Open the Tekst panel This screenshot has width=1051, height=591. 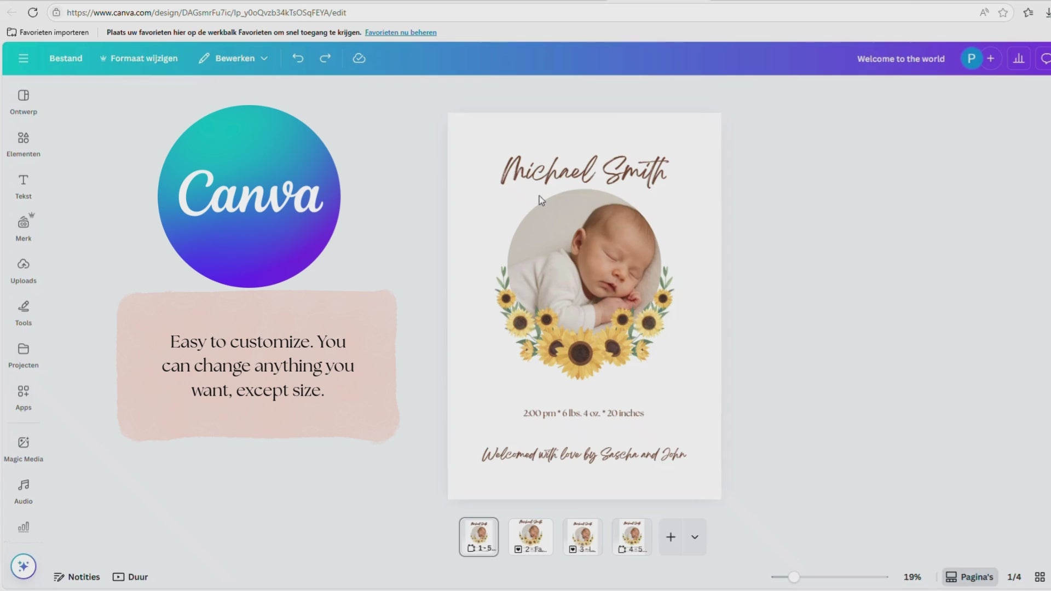23,186
